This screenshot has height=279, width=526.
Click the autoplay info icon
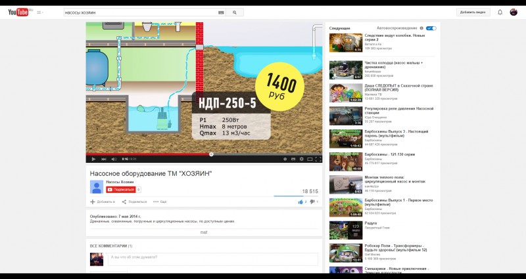[421, 28]
